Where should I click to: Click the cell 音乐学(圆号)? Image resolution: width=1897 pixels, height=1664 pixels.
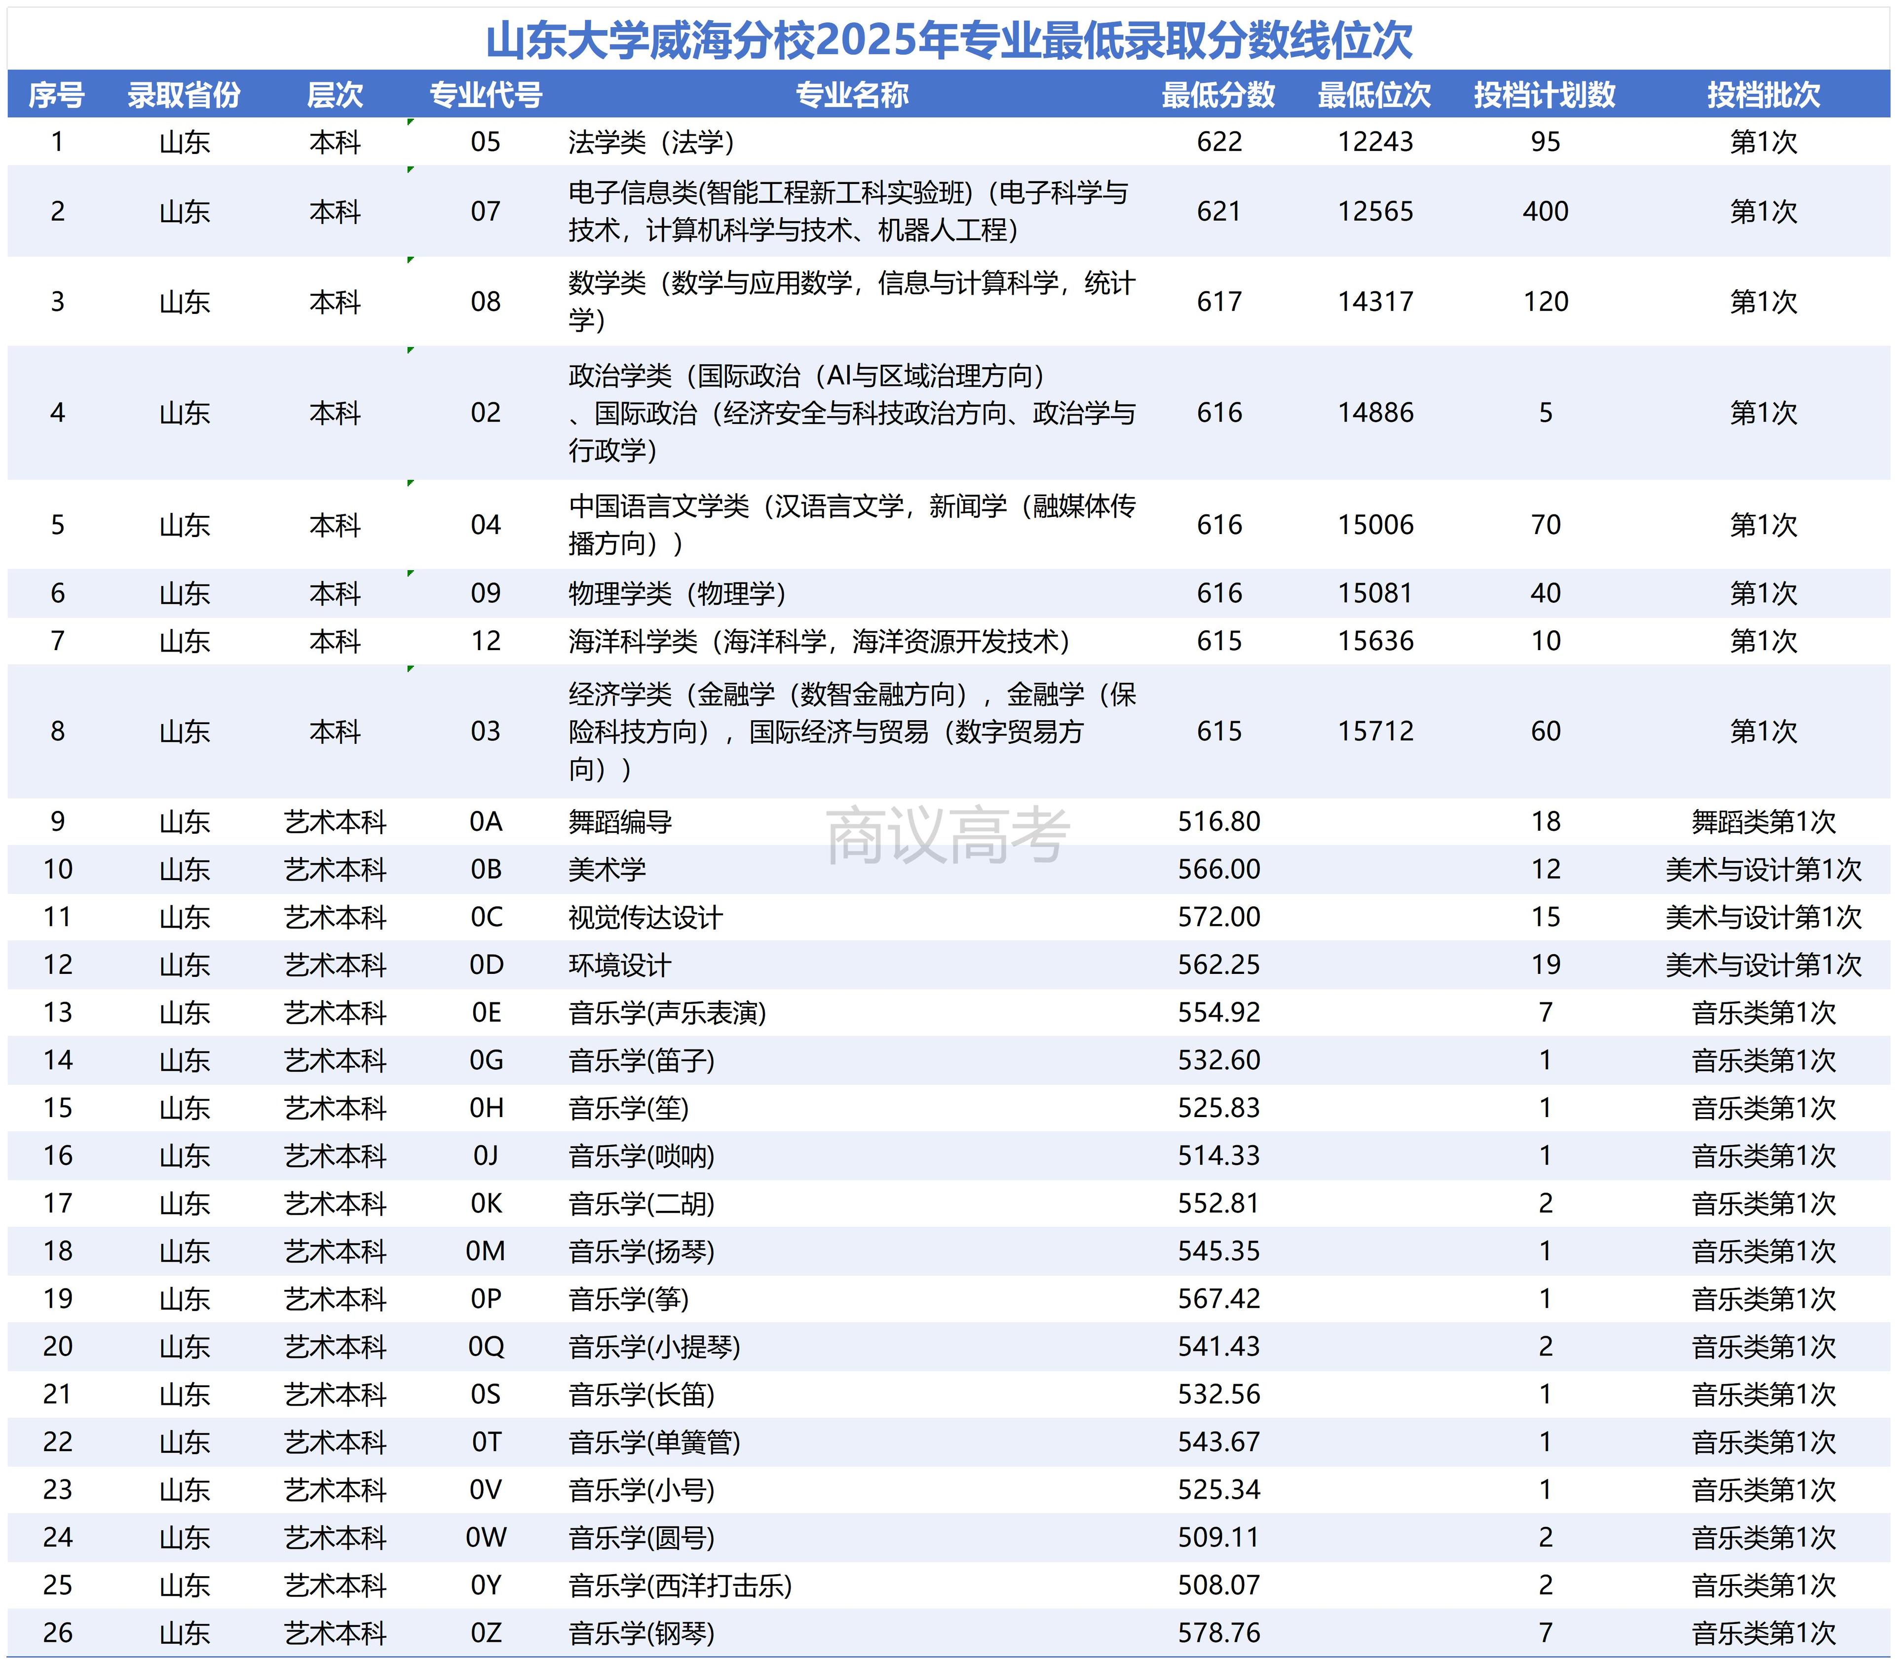click(x=642, y=1539)
